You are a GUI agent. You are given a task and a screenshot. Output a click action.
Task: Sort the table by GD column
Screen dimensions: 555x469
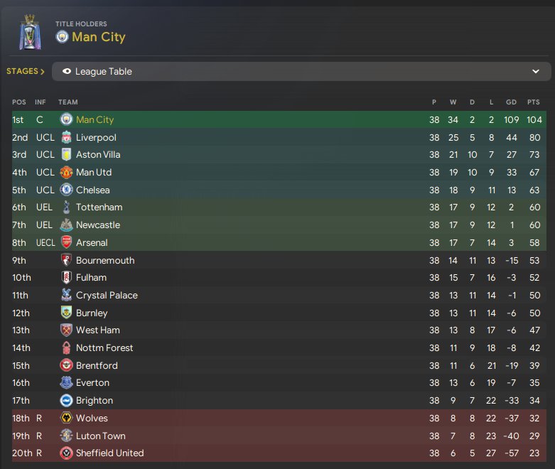point(511,102)
